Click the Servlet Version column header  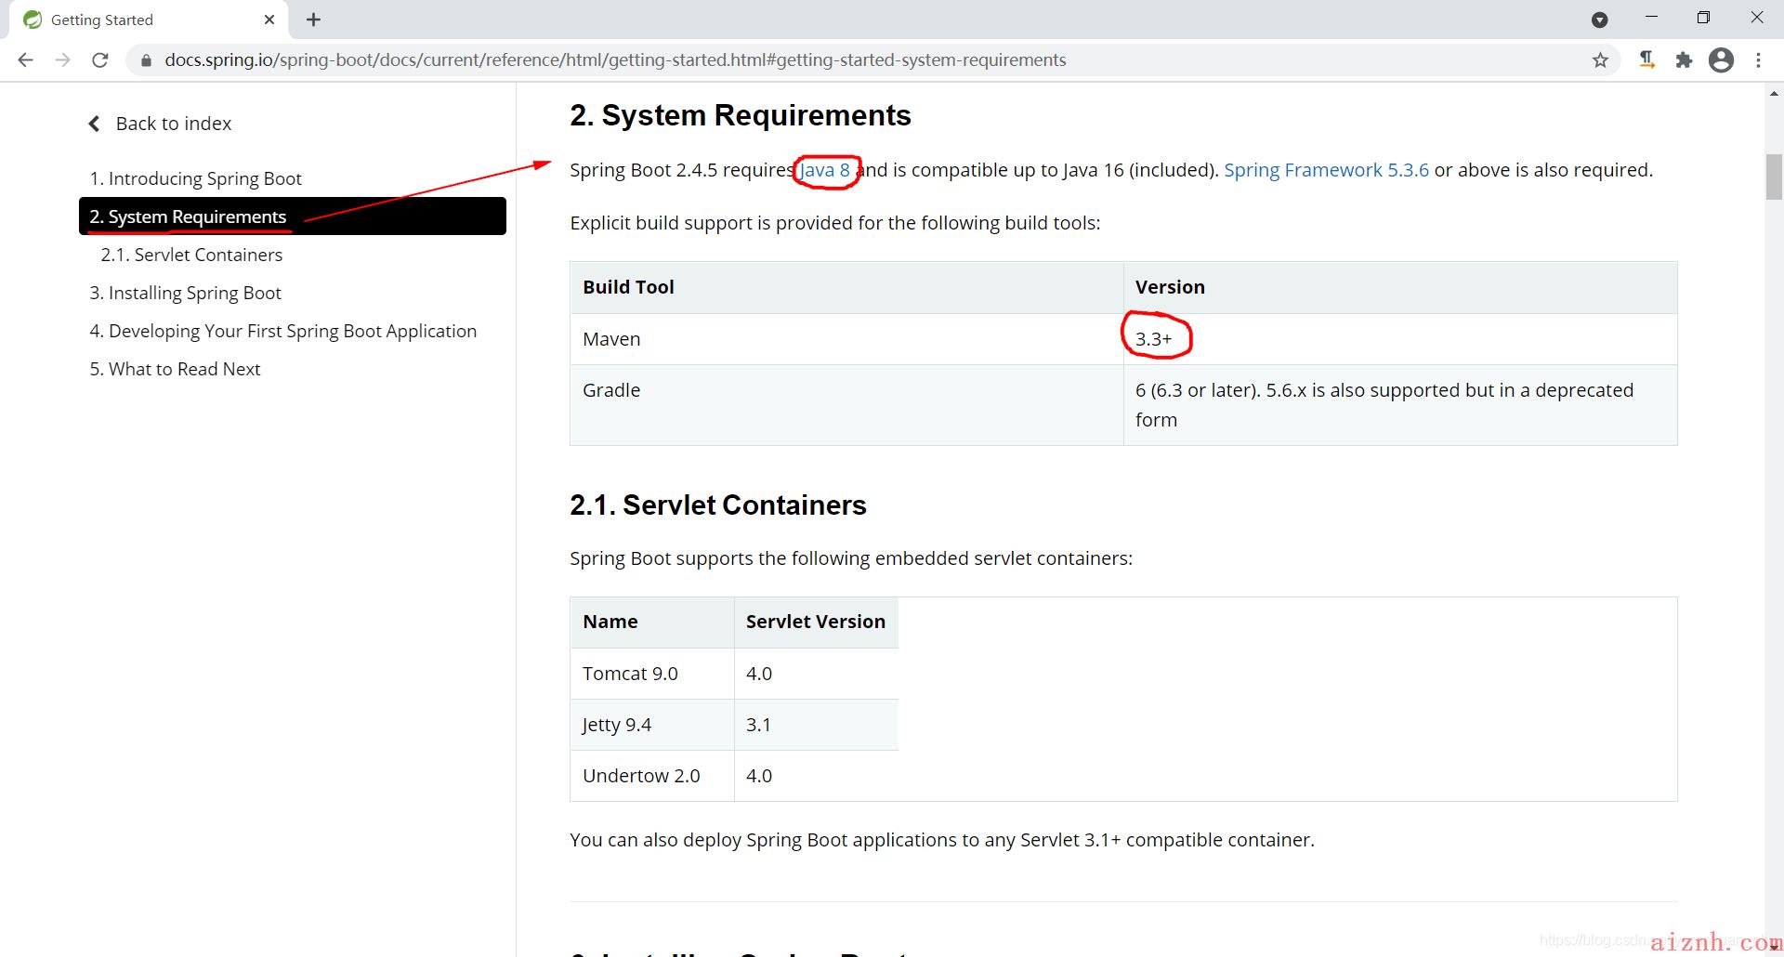[816, 622]
